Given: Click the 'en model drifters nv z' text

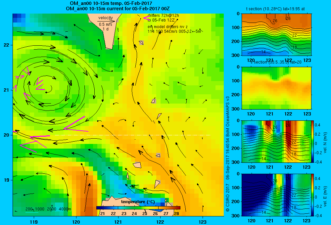Looking at the screenshot, I should [167, 27].
